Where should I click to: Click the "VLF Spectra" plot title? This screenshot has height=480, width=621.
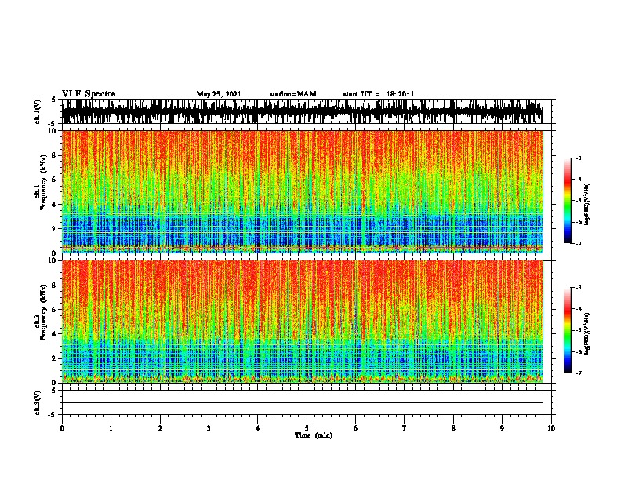click(x=89, y=94)
